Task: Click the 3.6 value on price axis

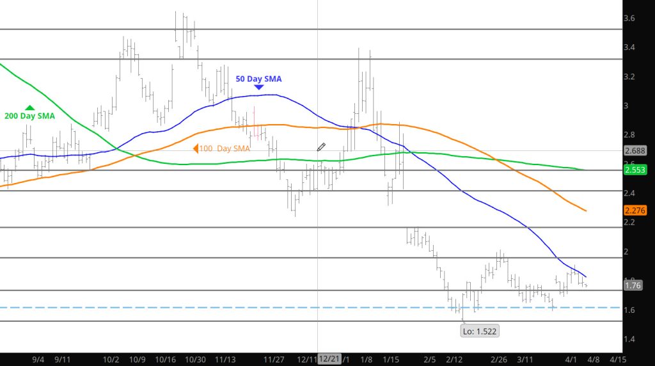Action: pyautogui.click(x=629, y=18)
